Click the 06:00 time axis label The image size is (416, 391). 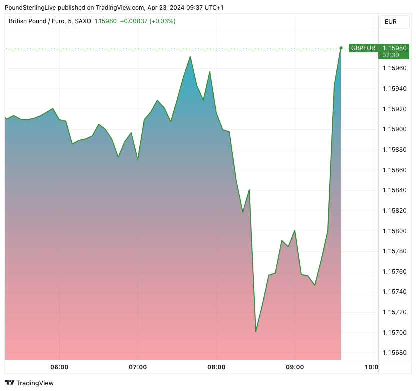[x=59, y=367]
